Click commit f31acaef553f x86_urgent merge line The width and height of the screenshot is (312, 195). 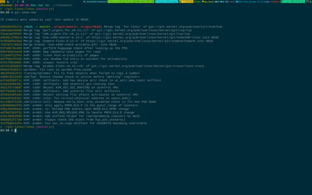(x=95, y=34)
